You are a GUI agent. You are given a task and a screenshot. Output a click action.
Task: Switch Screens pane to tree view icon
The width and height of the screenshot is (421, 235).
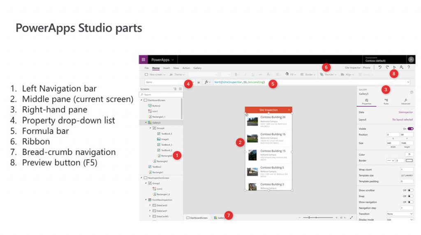175,89
